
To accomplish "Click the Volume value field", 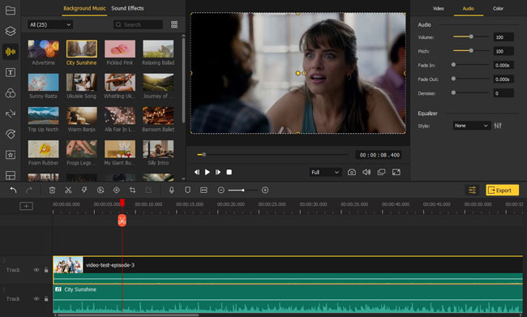I will 503,37.
